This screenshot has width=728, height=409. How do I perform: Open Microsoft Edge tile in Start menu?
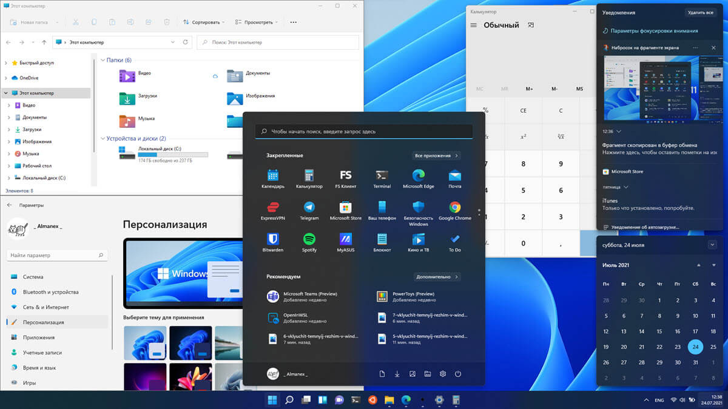419,178
